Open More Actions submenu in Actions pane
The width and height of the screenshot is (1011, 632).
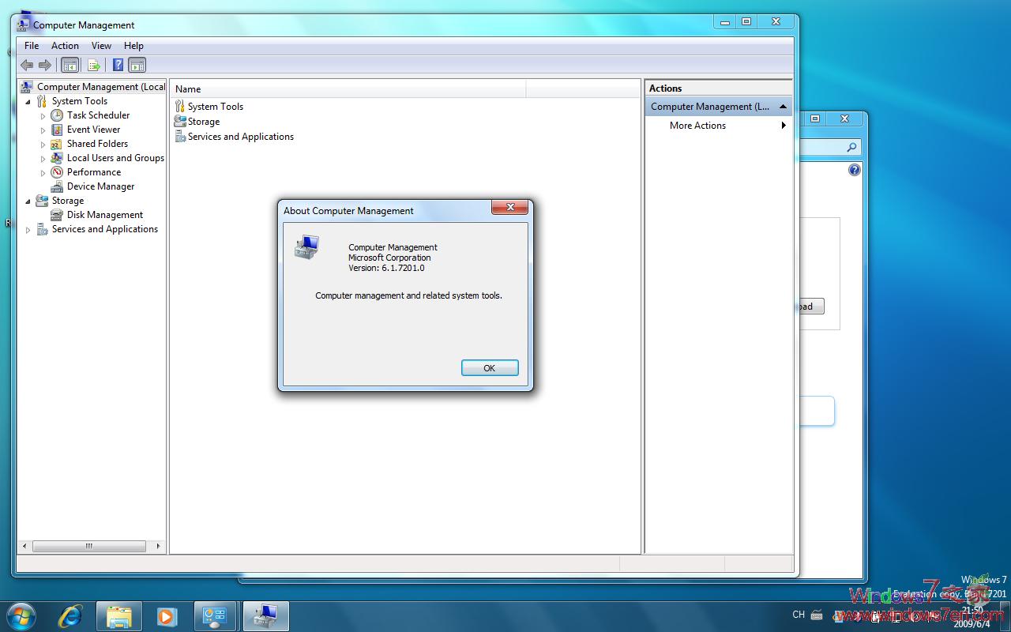[x=719, y=126]
